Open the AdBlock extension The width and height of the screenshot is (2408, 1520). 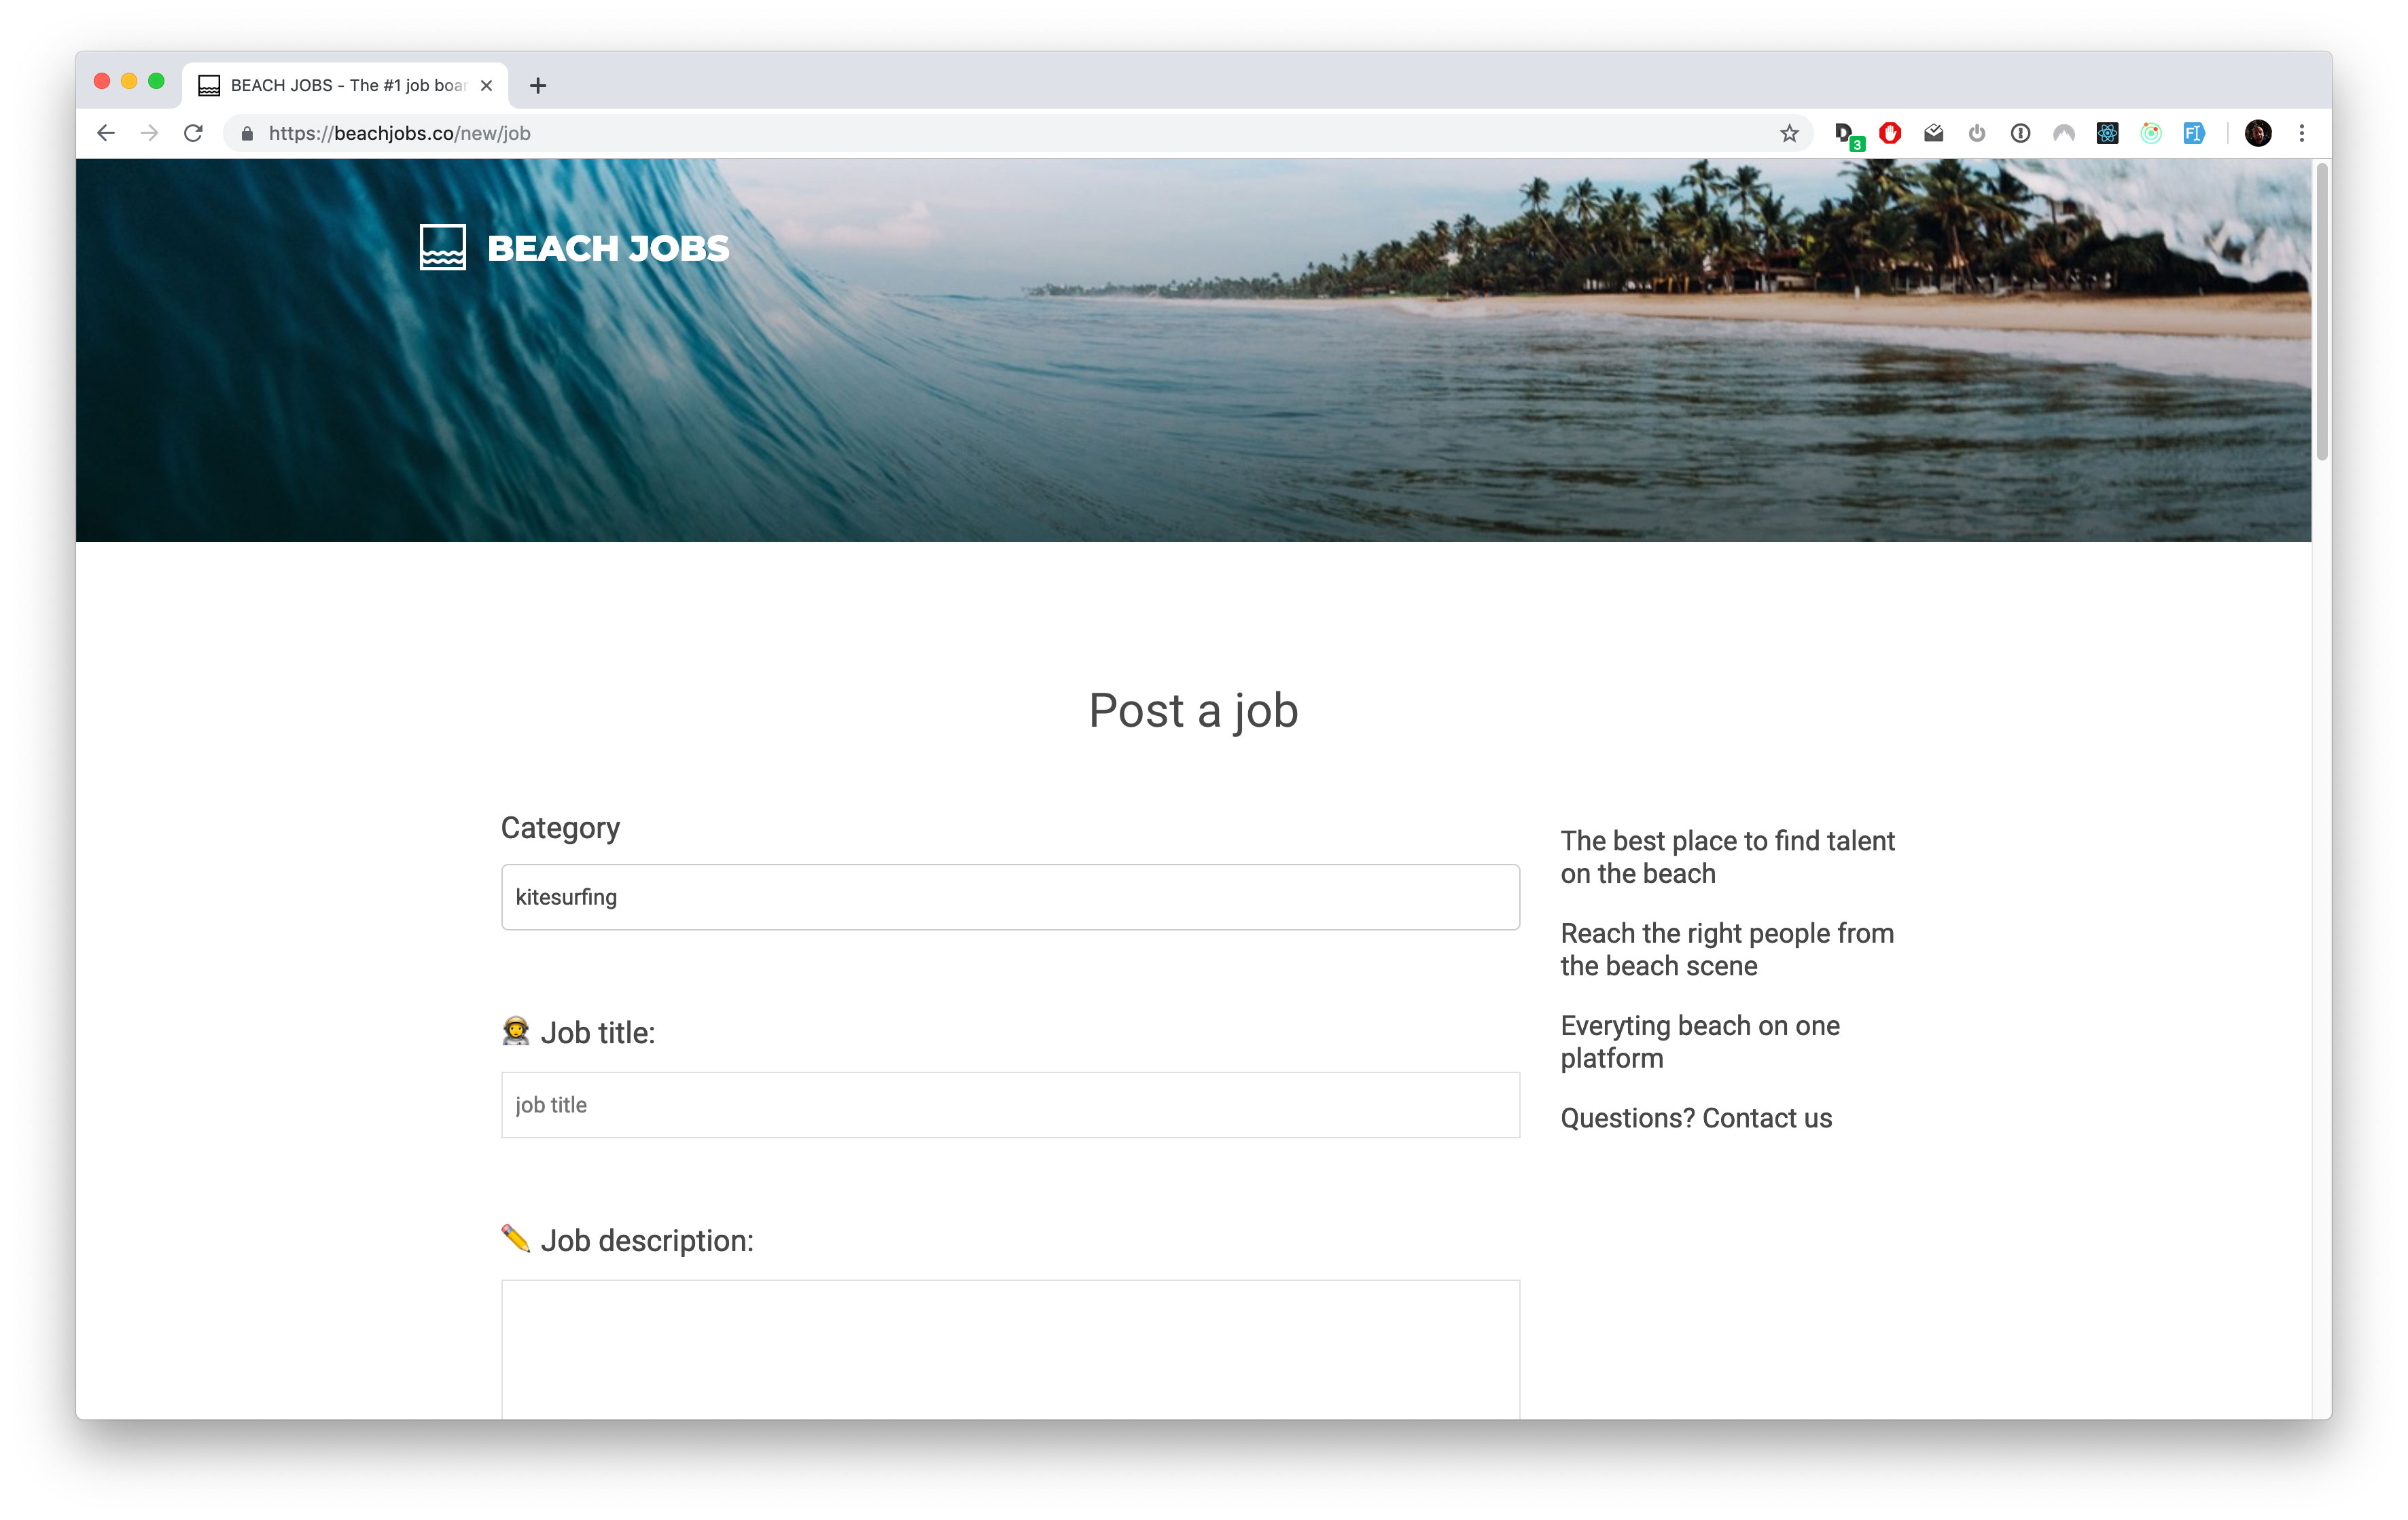1890,133
